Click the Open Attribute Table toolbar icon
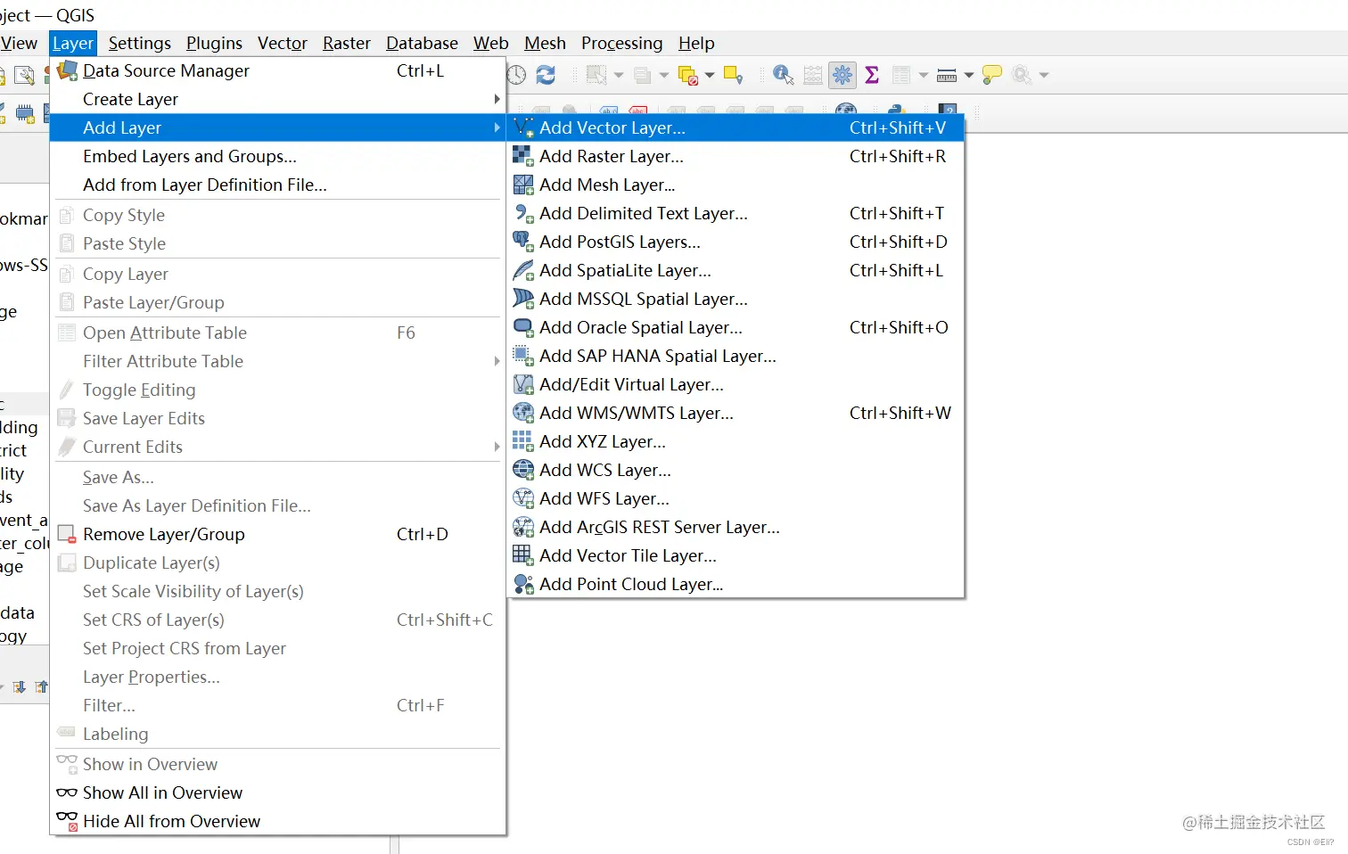Screen dimensions: 1348x854 901,76
